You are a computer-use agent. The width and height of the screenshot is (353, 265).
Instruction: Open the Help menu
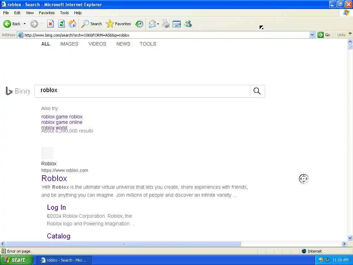(78, 13)
